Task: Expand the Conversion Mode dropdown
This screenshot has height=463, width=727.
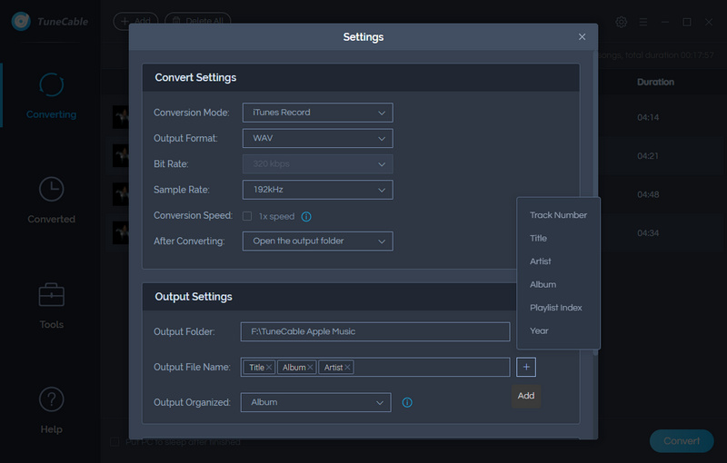Action: 317,113
